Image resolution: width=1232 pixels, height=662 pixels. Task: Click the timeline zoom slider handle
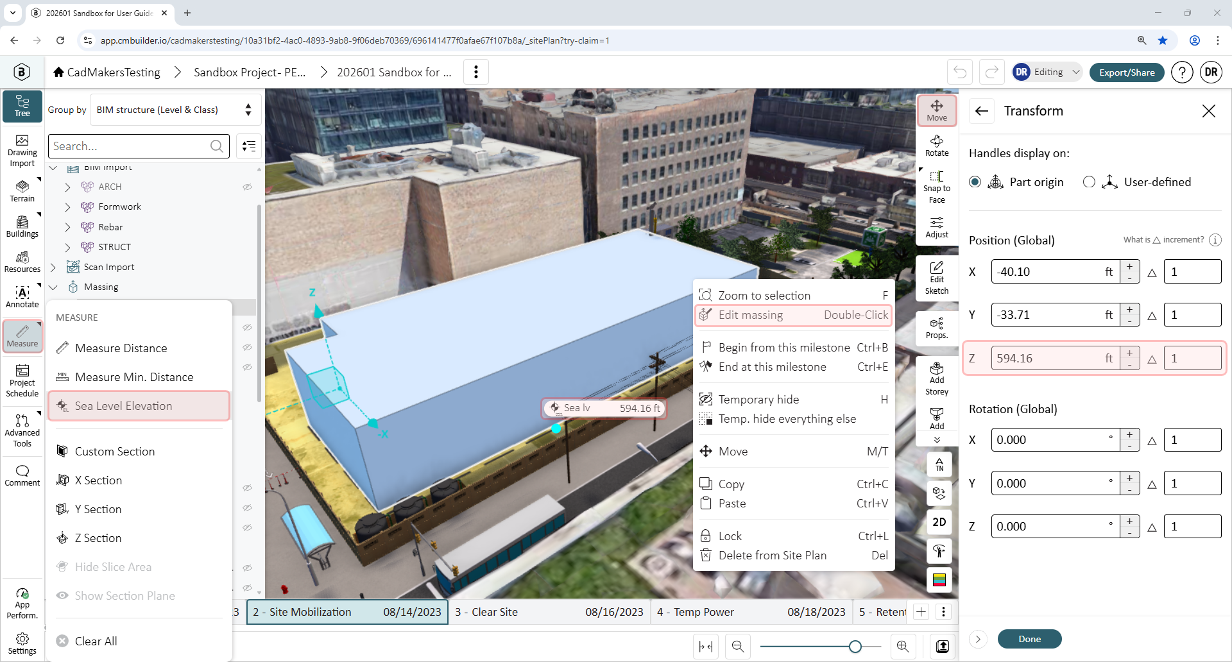click(x=855, y=647)
